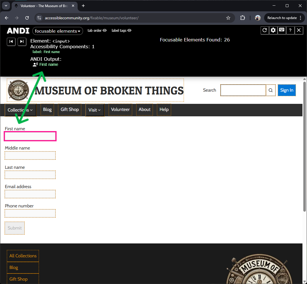Viewport: 307px width, 284px height.
Task: Close the Volunteer browser tab
Action: [73, 6]
